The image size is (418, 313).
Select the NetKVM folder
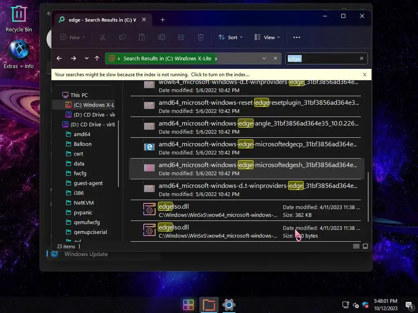(x=83, y=203)
